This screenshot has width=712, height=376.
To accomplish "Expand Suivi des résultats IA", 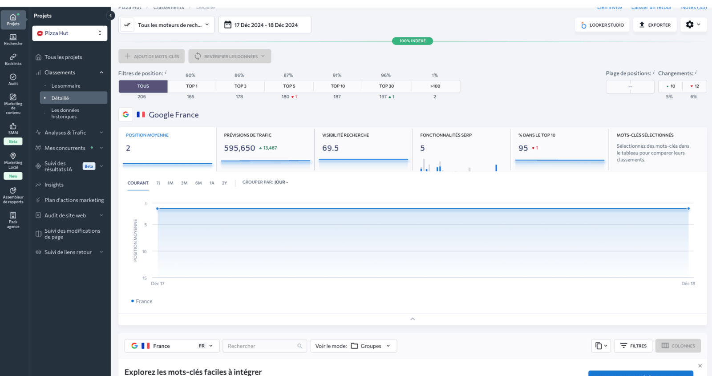I will pyautogui.click(x=101, y=166).
